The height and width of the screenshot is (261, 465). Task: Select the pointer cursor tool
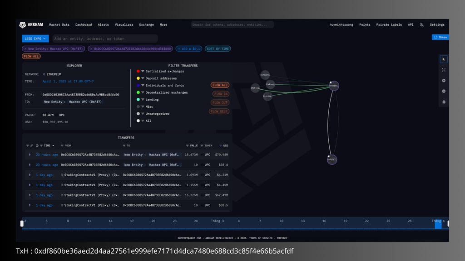444,59
